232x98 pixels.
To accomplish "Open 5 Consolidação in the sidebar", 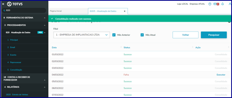I will click(x=15, y=70).
